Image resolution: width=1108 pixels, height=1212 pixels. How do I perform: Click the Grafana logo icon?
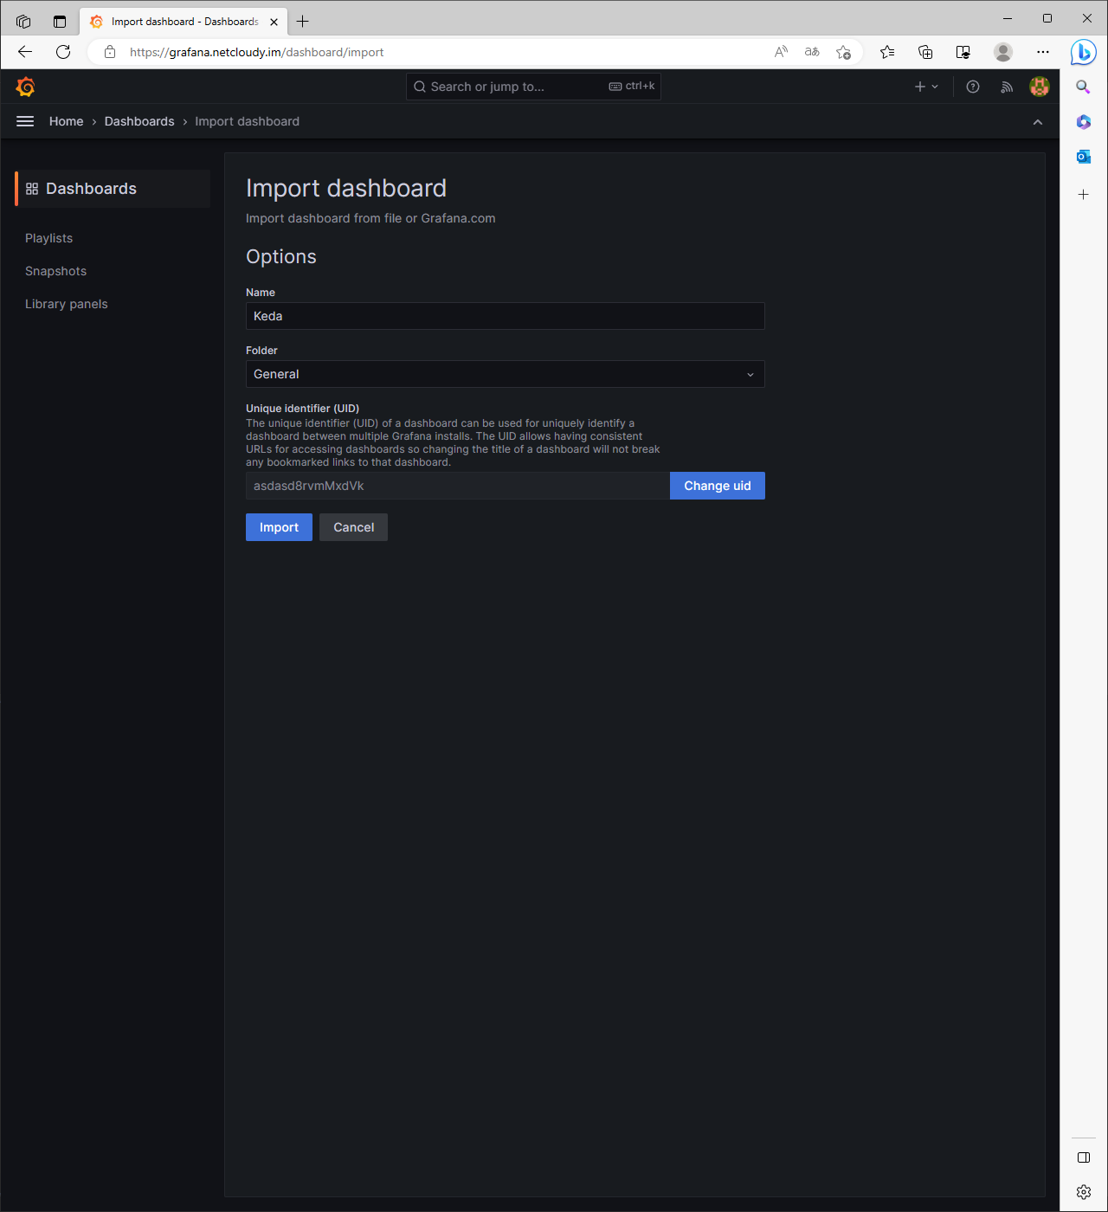coord(25,87)
